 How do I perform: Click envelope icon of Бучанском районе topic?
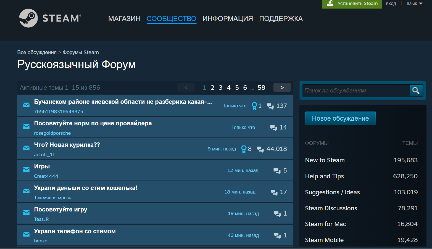click(x=26, y=105)
